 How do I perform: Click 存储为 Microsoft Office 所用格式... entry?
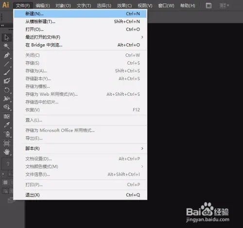point(80,130)
